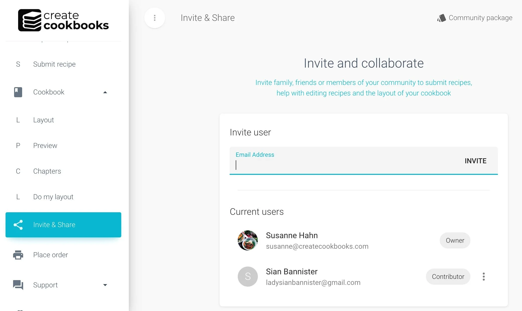Collapse the Cookbook section arrow
The width and height of the screenshot is (522, 311).
pos(105,92)
